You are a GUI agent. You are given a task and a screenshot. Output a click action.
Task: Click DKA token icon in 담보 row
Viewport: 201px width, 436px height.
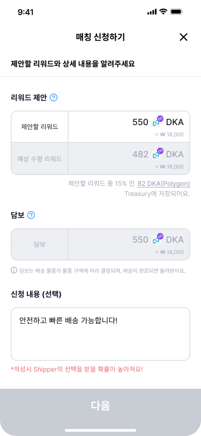158,239
